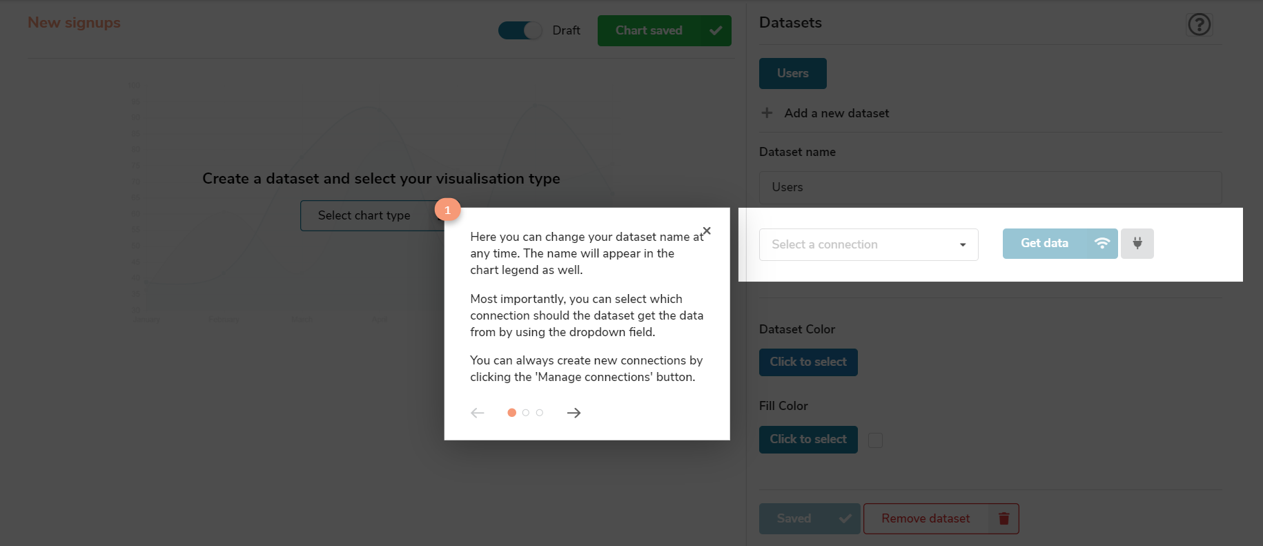Open the Select a connection dropdown

click(868, 244)
